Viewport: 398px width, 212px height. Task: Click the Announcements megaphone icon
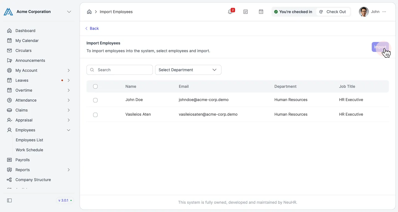click(x=9, y=60)
